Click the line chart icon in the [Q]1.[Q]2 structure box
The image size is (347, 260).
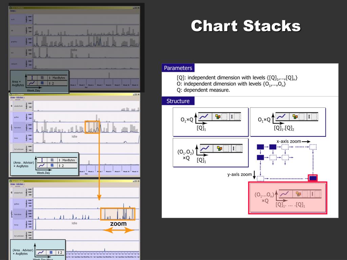tap(281, 116)
